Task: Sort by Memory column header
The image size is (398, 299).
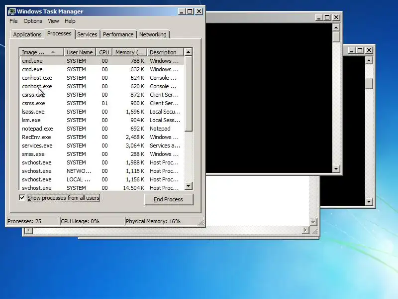Action: click(x=130, y=52)
